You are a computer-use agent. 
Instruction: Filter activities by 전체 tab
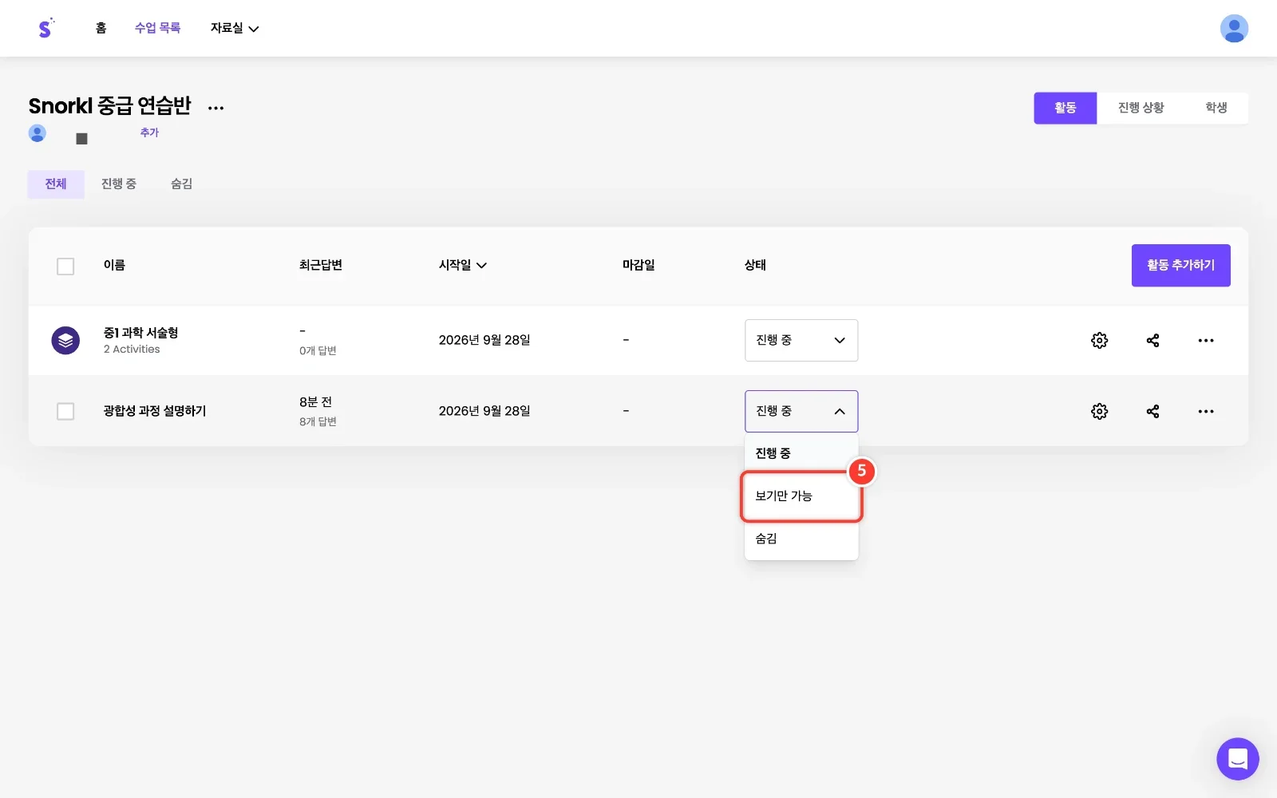coord(56,184)
